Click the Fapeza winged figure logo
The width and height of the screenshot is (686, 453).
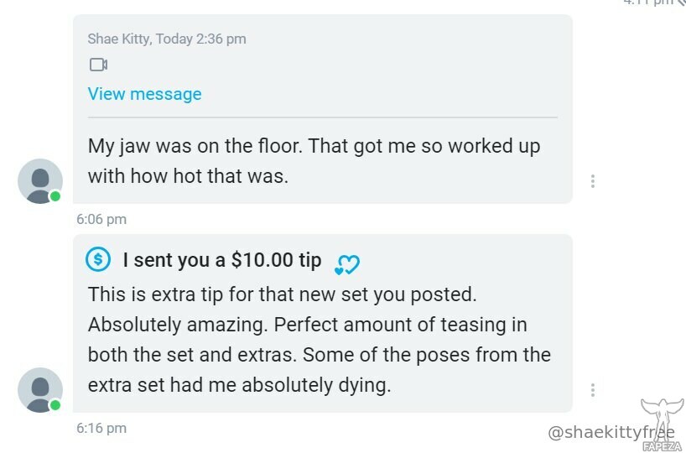663,424
